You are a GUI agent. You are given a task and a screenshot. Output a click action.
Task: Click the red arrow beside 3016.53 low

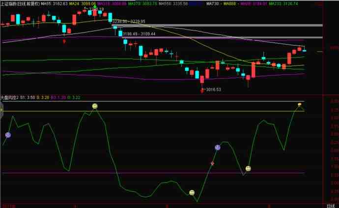point(202,90)
